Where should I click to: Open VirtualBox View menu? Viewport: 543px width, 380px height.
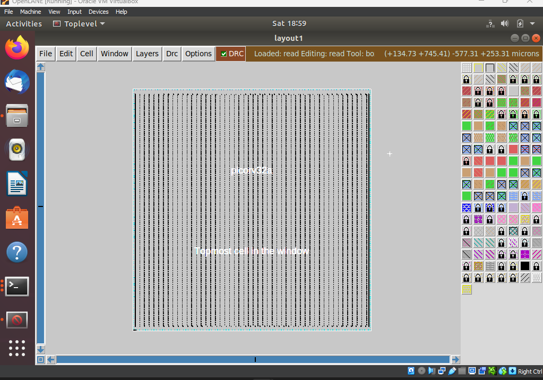54,12
